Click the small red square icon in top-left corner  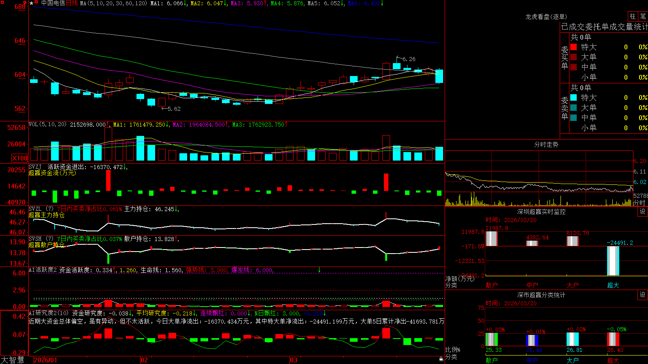[2, 2]
